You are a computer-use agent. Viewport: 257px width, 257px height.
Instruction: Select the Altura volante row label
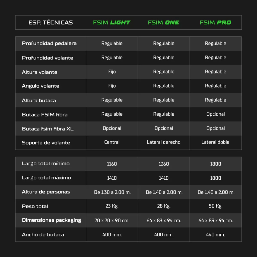tap(40, 72)
